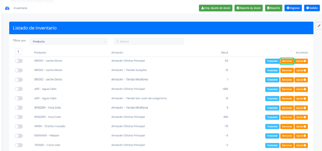Click Imp. Ajuste de stock upload button

pyautogui.click(x=216, y=8)
